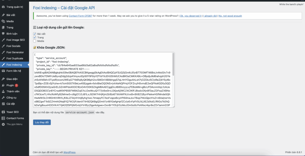Click the Yoast SEO icon in the sidebar
This screenshot has width=305, height=156.
(x=3, y=112)
